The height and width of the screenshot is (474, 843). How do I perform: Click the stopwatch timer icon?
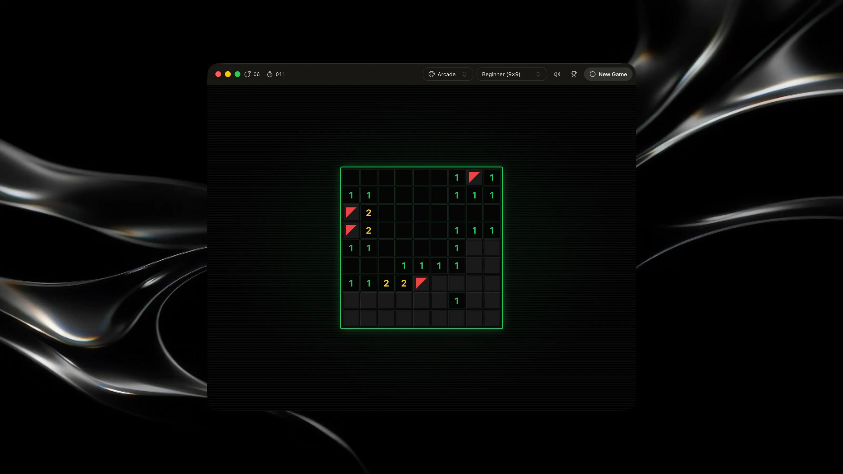[270, 74]
